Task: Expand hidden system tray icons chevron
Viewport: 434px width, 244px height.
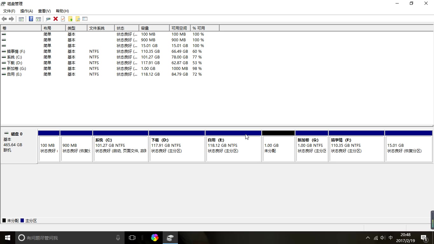Action: click(x=368, y=238)
